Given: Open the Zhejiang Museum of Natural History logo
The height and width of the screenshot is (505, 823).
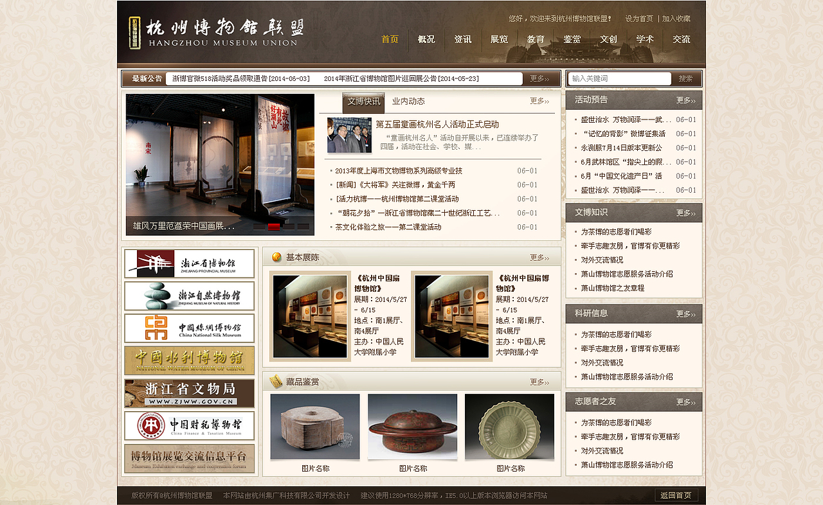Looking at the screenshot, I should (188, 296).
